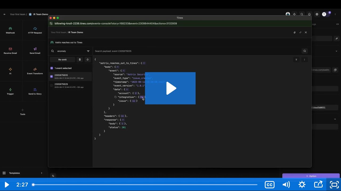Toggle the '1 event selected' select-all checkbox
This screenshot has width=341, height=191.
pos(52,68)
